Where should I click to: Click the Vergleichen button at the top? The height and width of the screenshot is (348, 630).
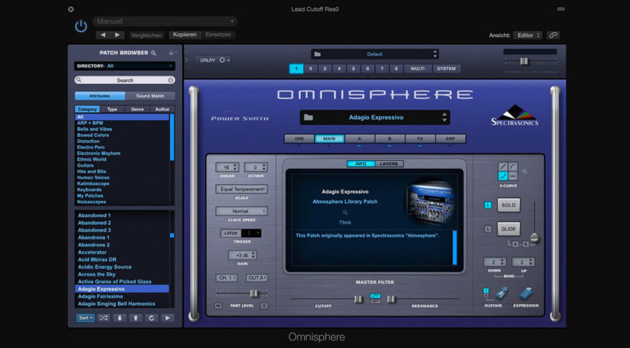147,35
